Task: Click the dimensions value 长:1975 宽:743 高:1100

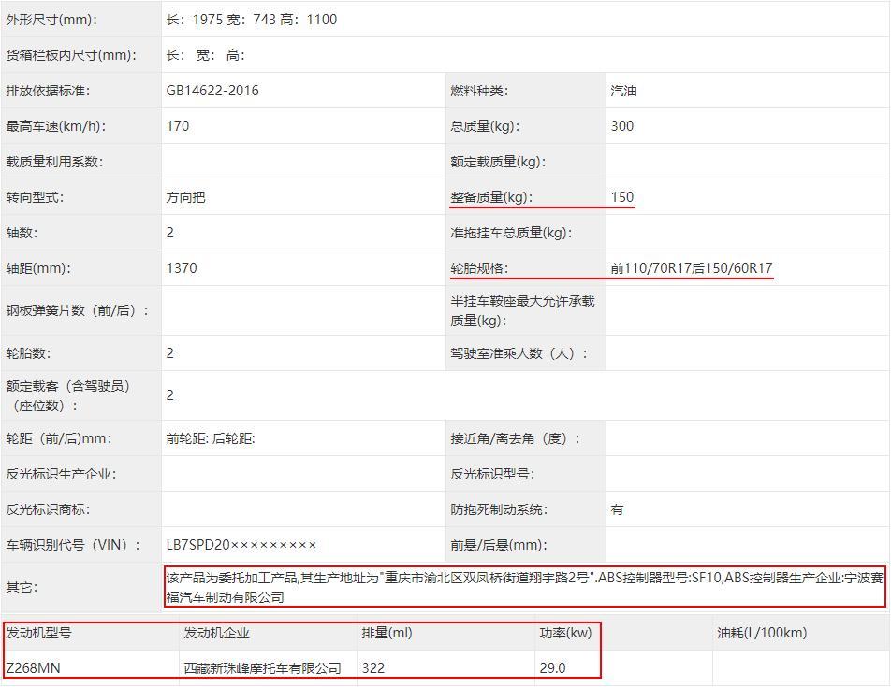Action: click(252, 20)
